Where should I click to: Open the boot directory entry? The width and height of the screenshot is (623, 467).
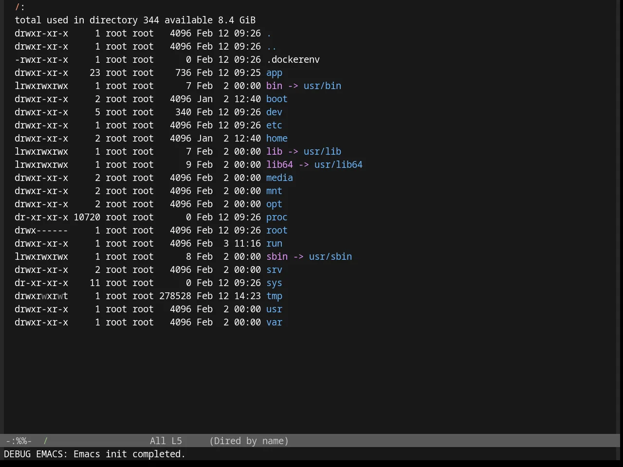click(x=277, y=99)
